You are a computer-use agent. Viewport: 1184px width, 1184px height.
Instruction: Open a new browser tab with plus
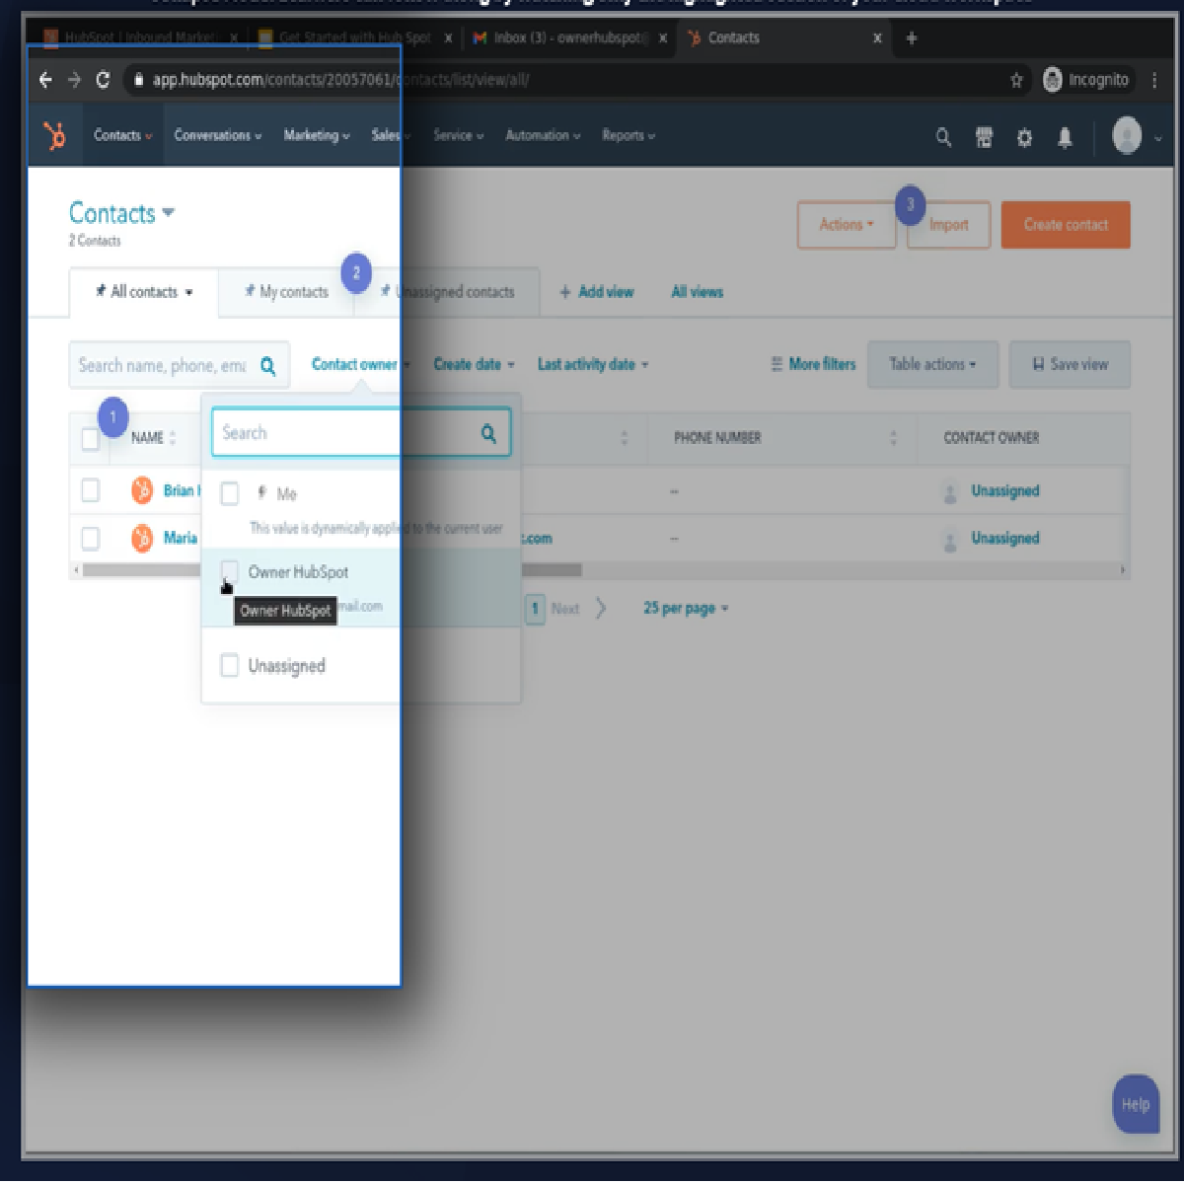(x=911, y=38)
